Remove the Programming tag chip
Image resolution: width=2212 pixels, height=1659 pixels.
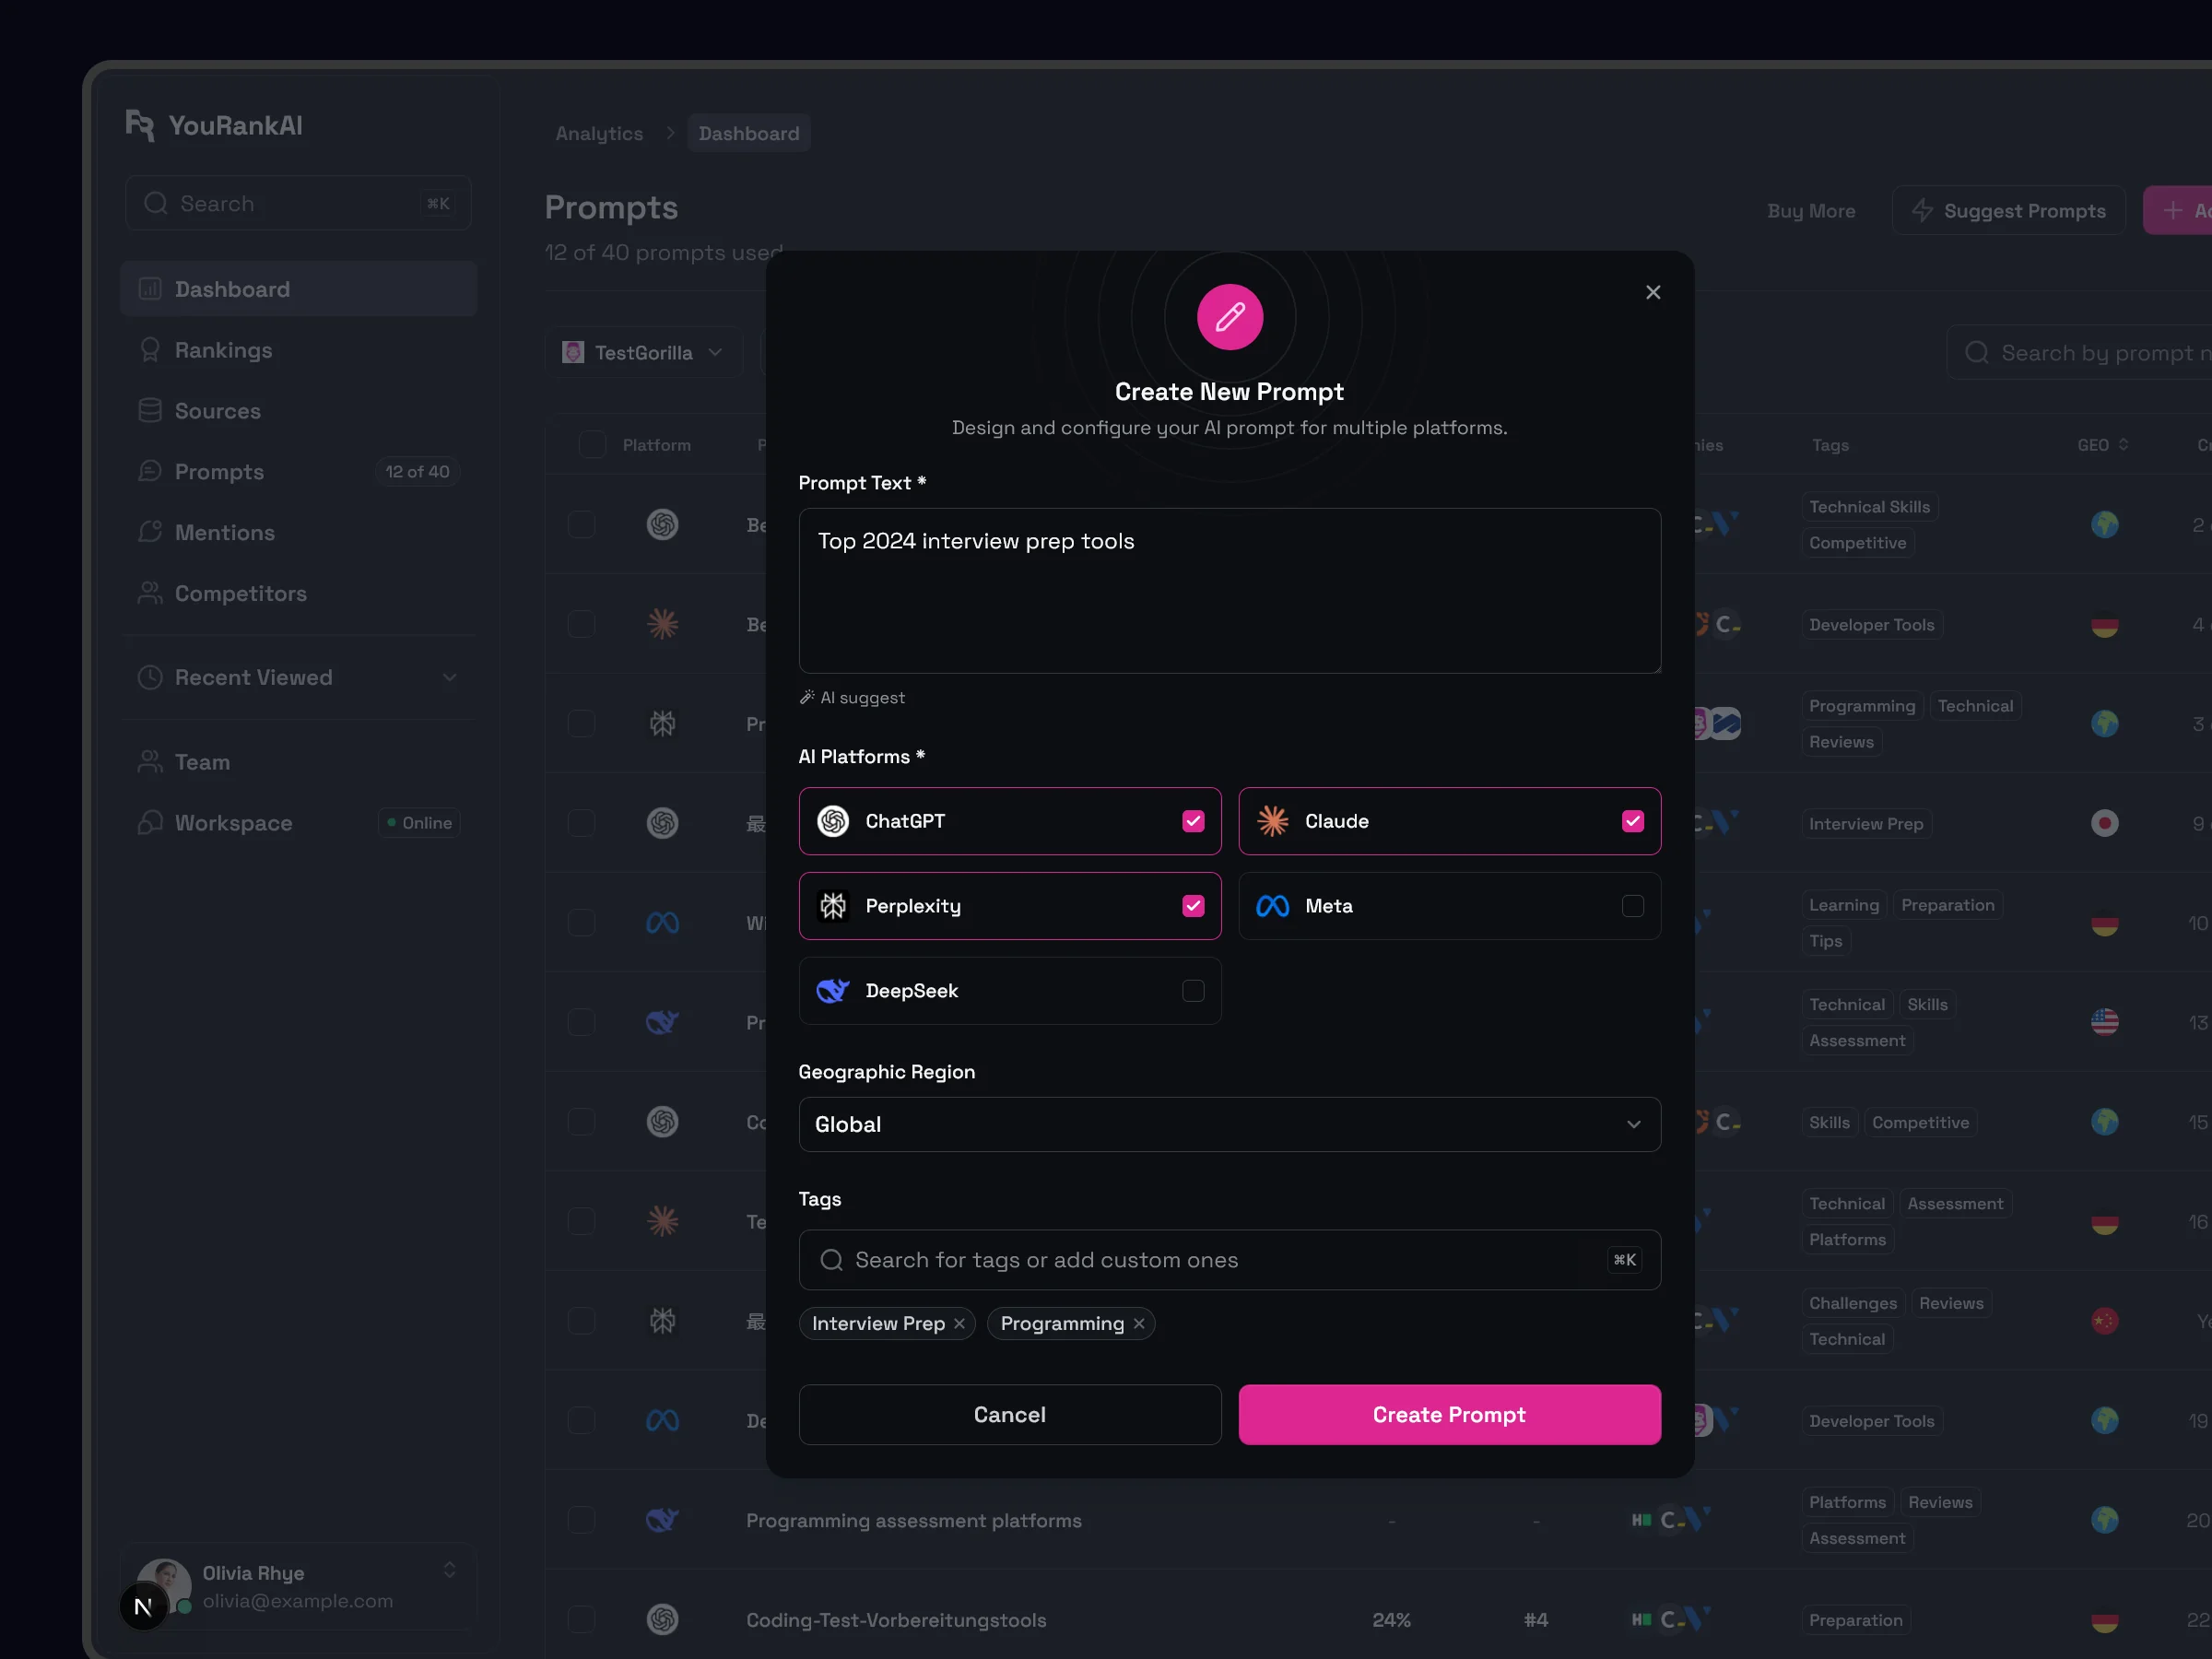click(1138, 1323)
